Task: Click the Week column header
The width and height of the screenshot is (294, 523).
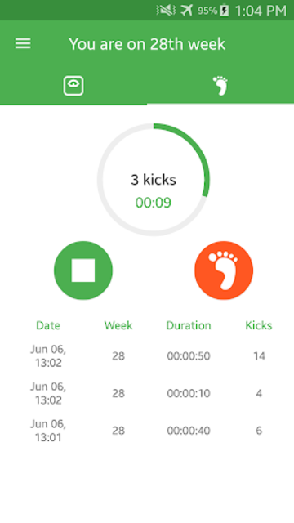Action: coord(118,325)
